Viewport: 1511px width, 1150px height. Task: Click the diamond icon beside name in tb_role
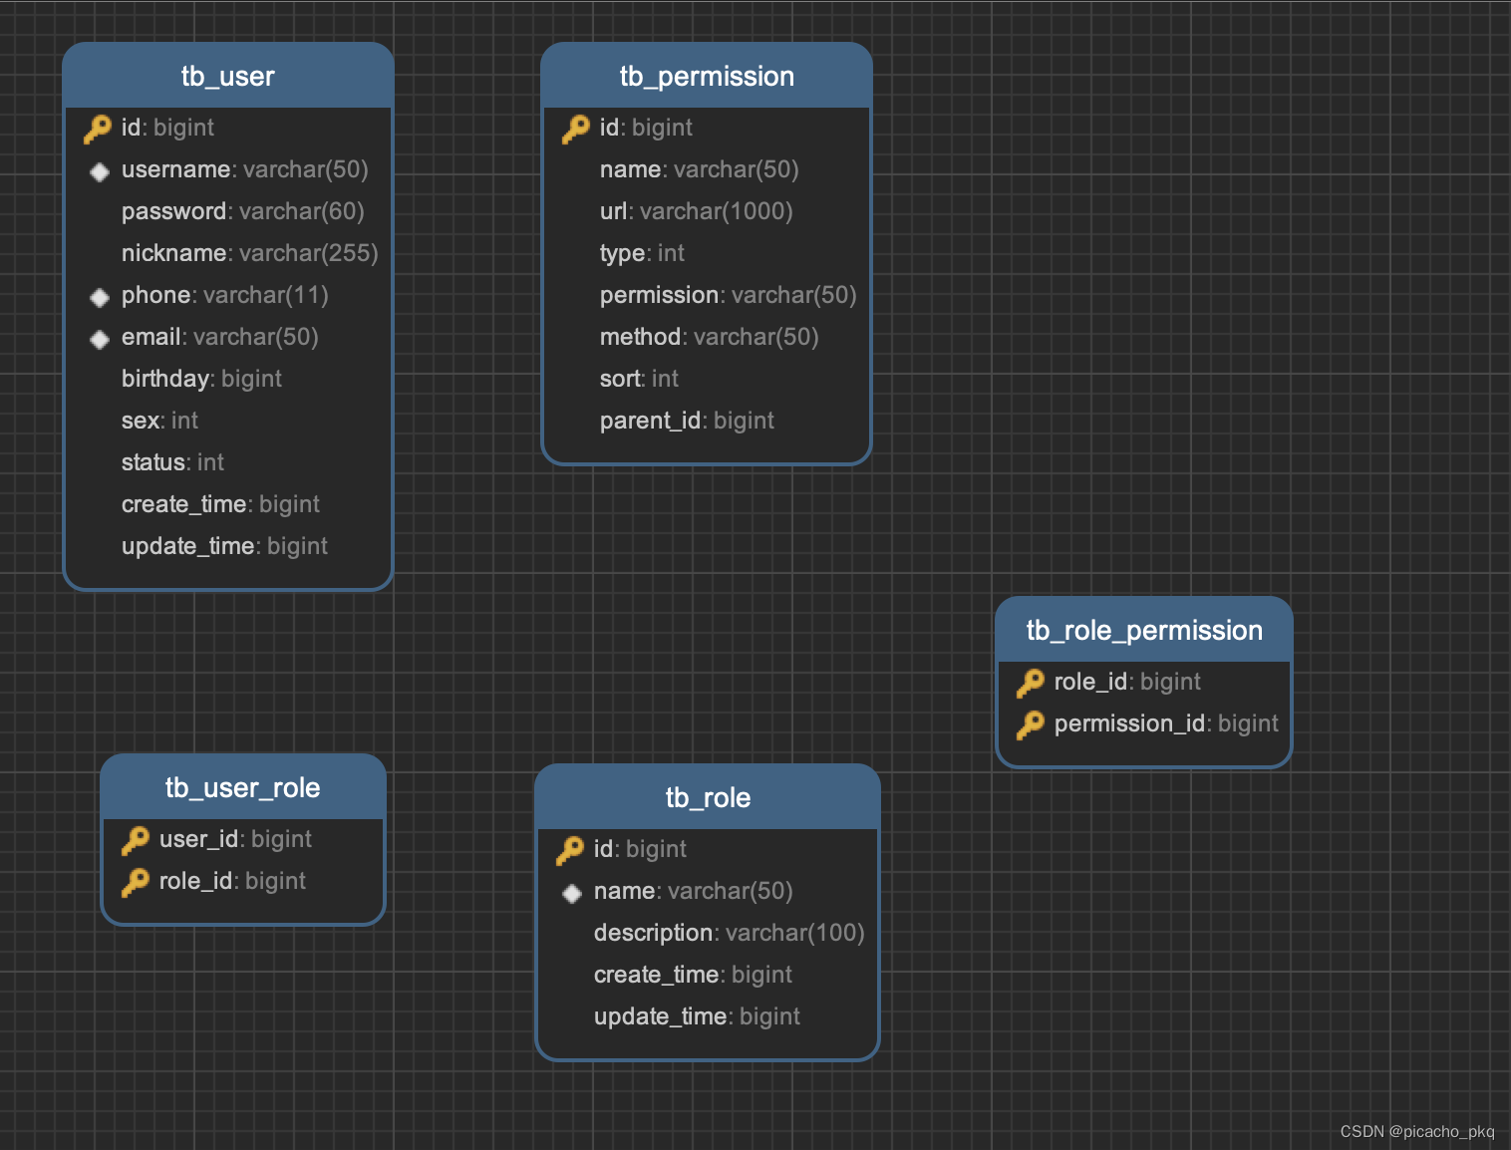click(572, 893)
